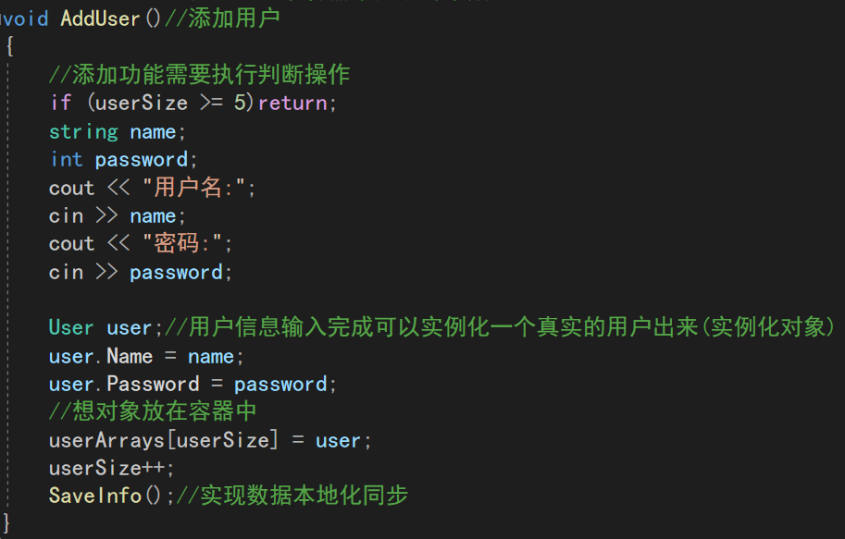Viewport: 845px width, 539px height.
Task: Click the SaveInfo function call
Action: (94, 496)
